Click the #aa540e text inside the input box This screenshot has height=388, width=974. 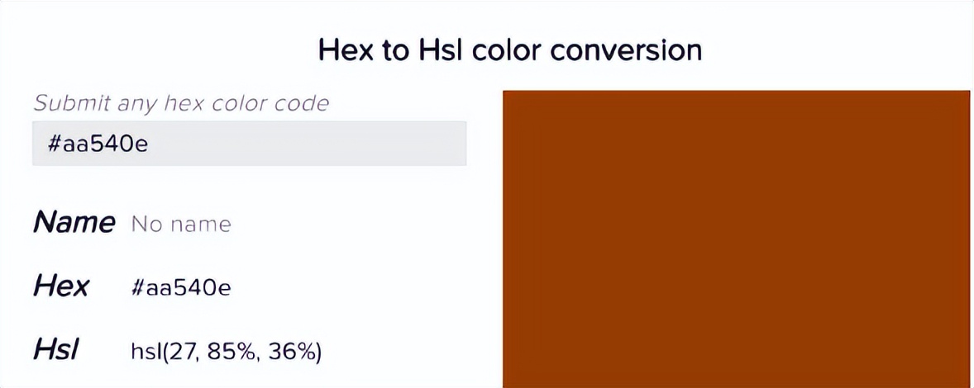click(98, 144)
